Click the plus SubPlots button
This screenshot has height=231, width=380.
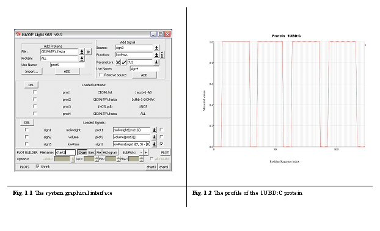click(x=145, y=152)
